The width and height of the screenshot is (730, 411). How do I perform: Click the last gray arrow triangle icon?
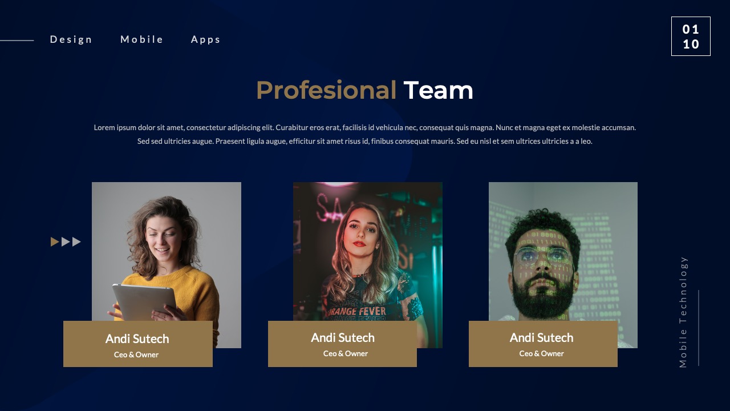(x=76, y=242)
